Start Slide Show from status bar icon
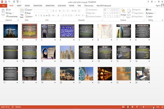Screen dimensions: 164x109 point(137,107)
